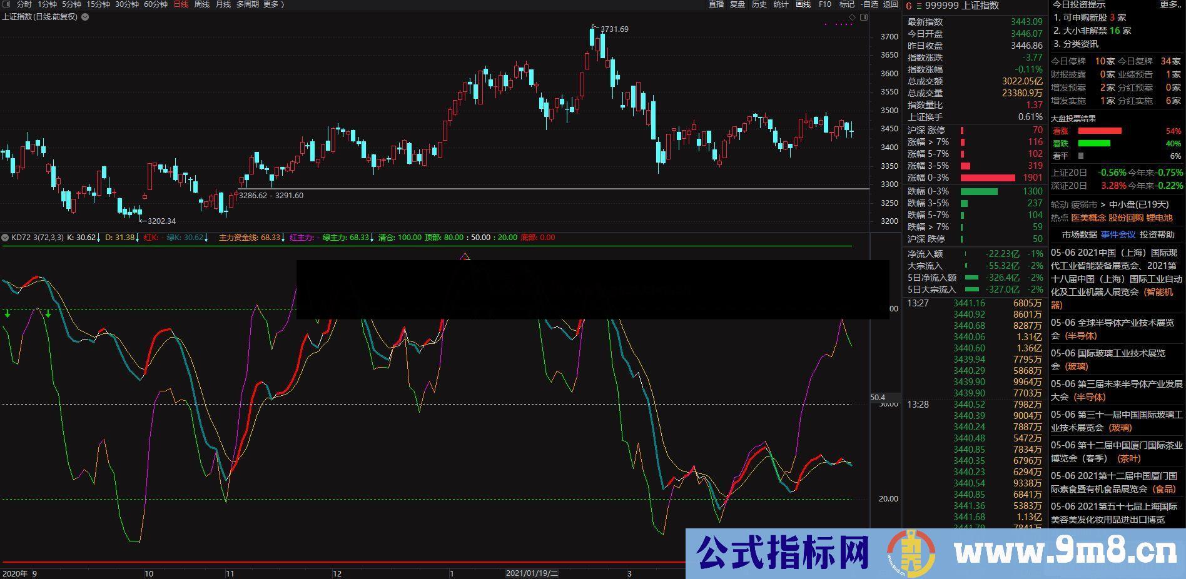The height and width of the screenshot is (579, 1186).
Task: Click the 标记 marking tool
Action: [x=846, y=4]
